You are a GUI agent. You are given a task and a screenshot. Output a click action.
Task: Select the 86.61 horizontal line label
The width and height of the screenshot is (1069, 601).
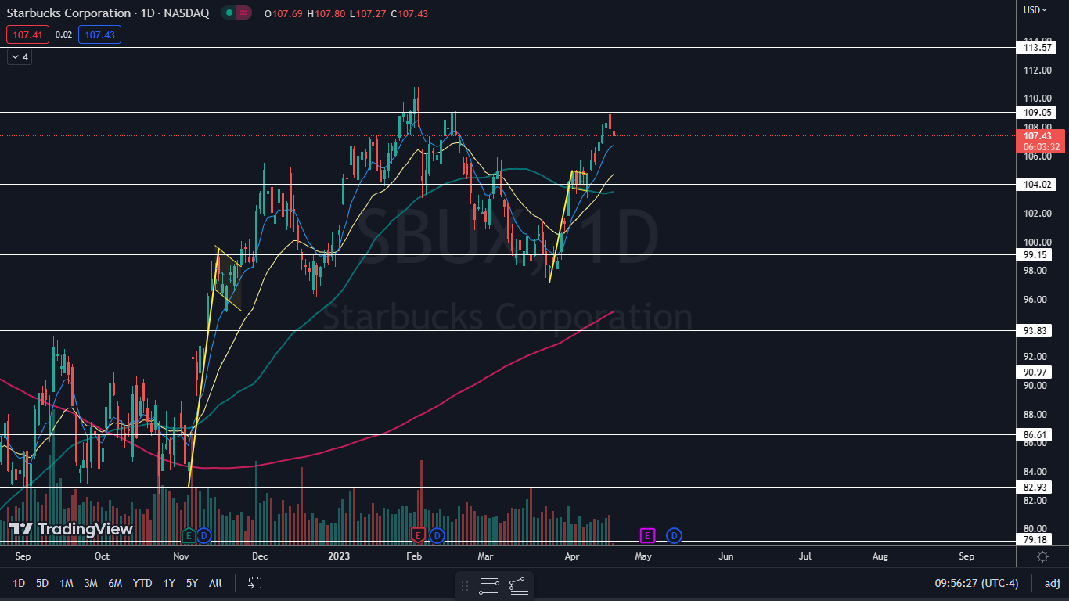tap(1037, 434)
